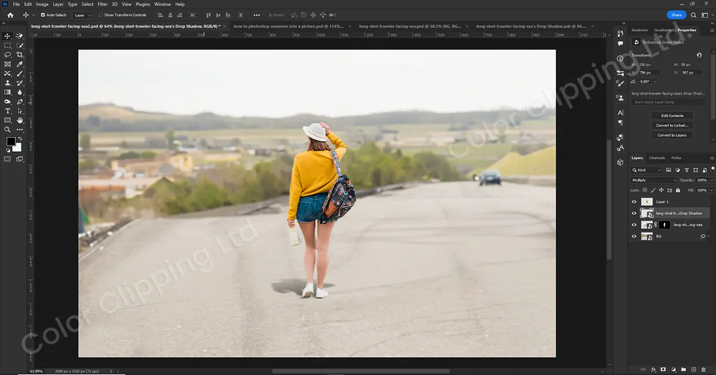Select the Gradient tool
This screenshot has height=375, width=716.
tap(8, 92)
